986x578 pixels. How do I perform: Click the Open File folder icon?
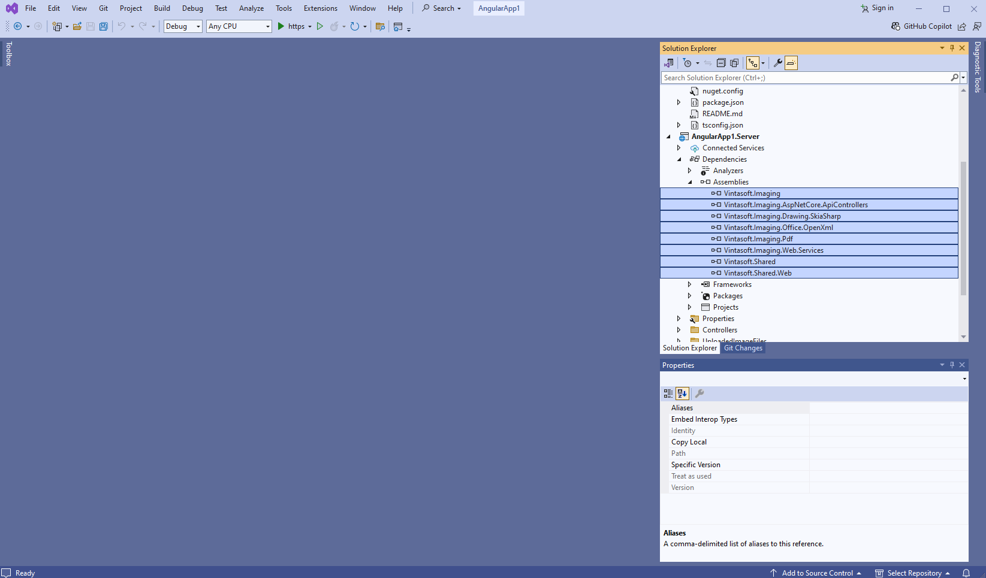pyautogui.click(x=77, y=26)
